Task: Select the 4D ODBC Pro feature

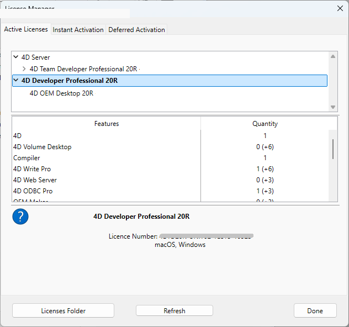Action: click(170, 191)
